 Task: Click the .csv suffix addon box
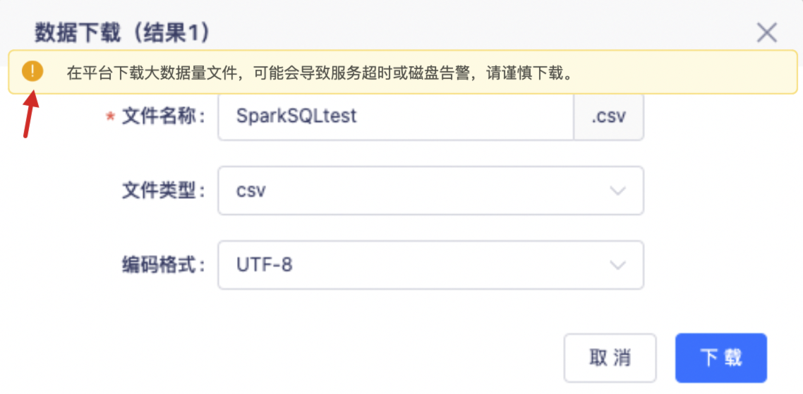click(608, 117)
